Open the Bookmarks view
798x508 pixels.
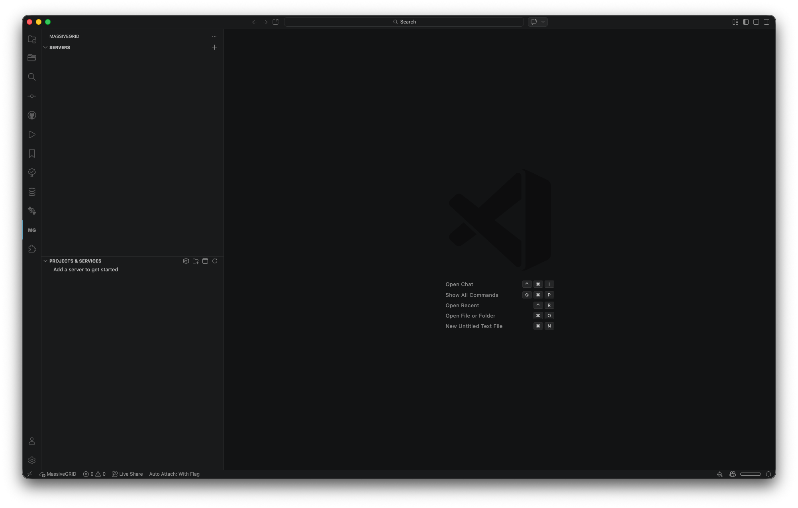(x=32, y=153)
